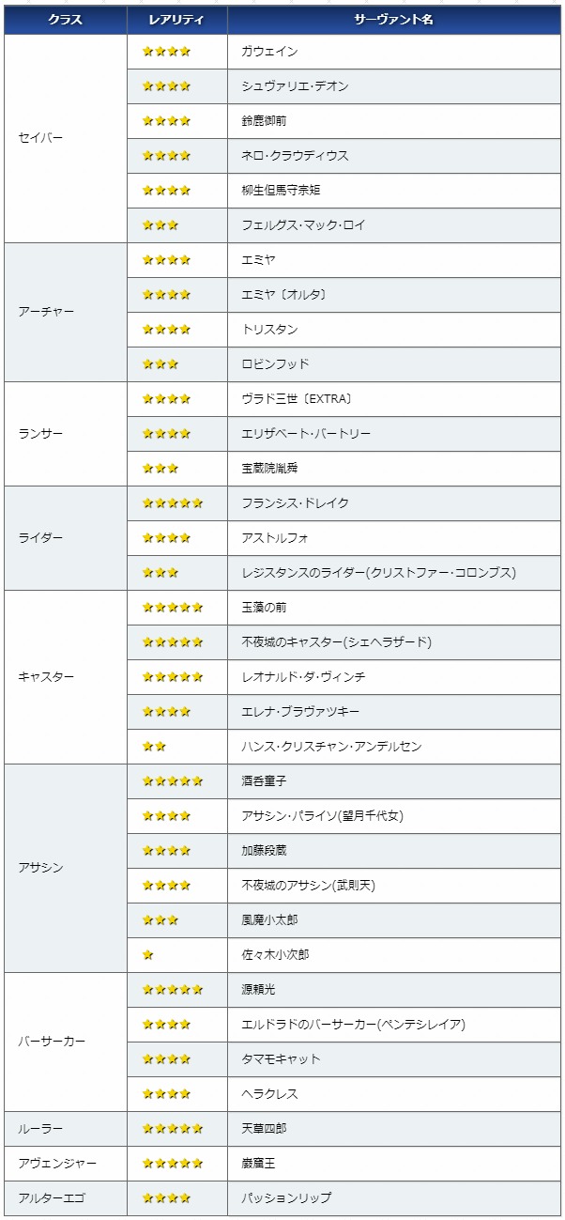Click the two-star rating for ハンス・クリスチャン・アンデルセン

(x=154, y=747)
